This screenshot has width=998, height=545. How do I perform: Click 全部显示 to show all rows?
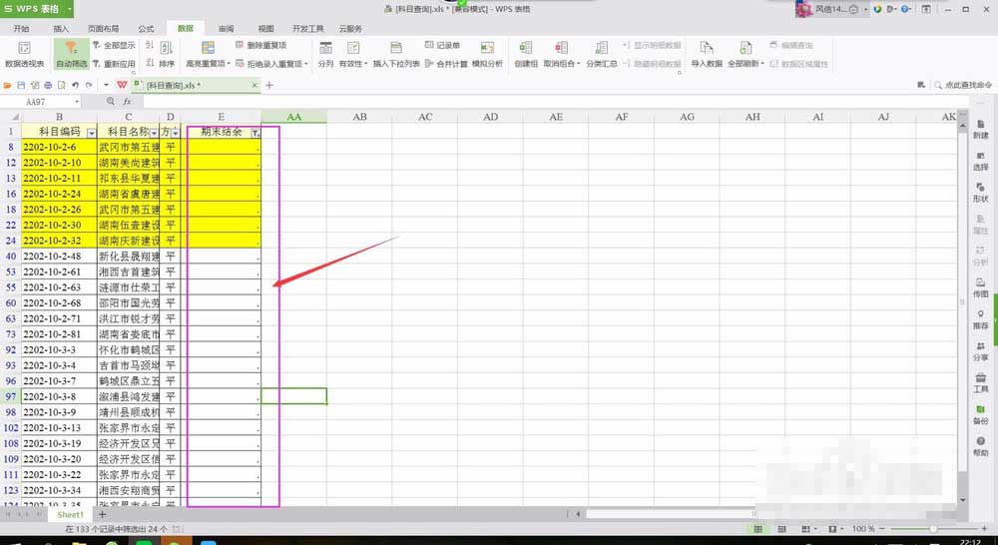pyautogui.click(x=114, y=45)
